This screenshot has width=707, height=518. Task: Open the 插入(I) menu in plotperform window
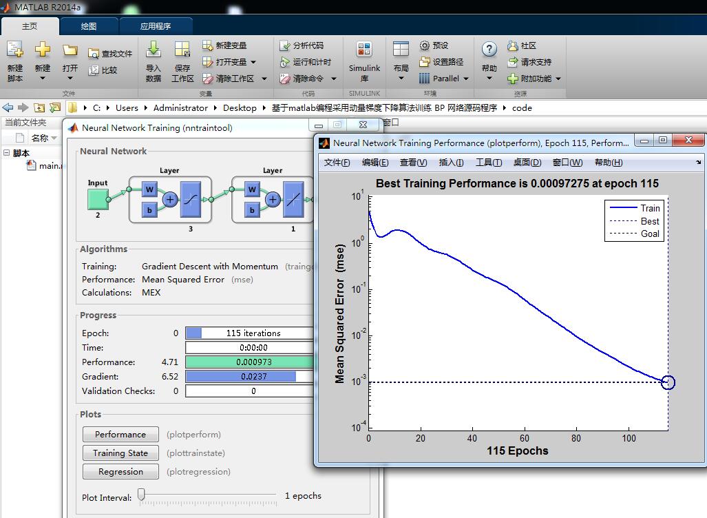coord(452,163)
